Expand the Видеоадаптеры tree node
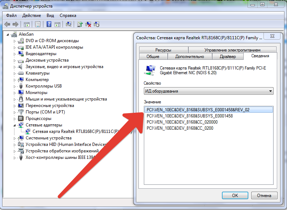The image size is (287, 210). [x=15, y=54]
